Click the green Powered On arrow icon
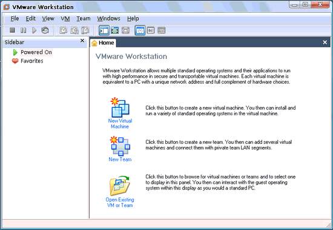The height and width of the screenshot is (230, 333). pos(15,52)
